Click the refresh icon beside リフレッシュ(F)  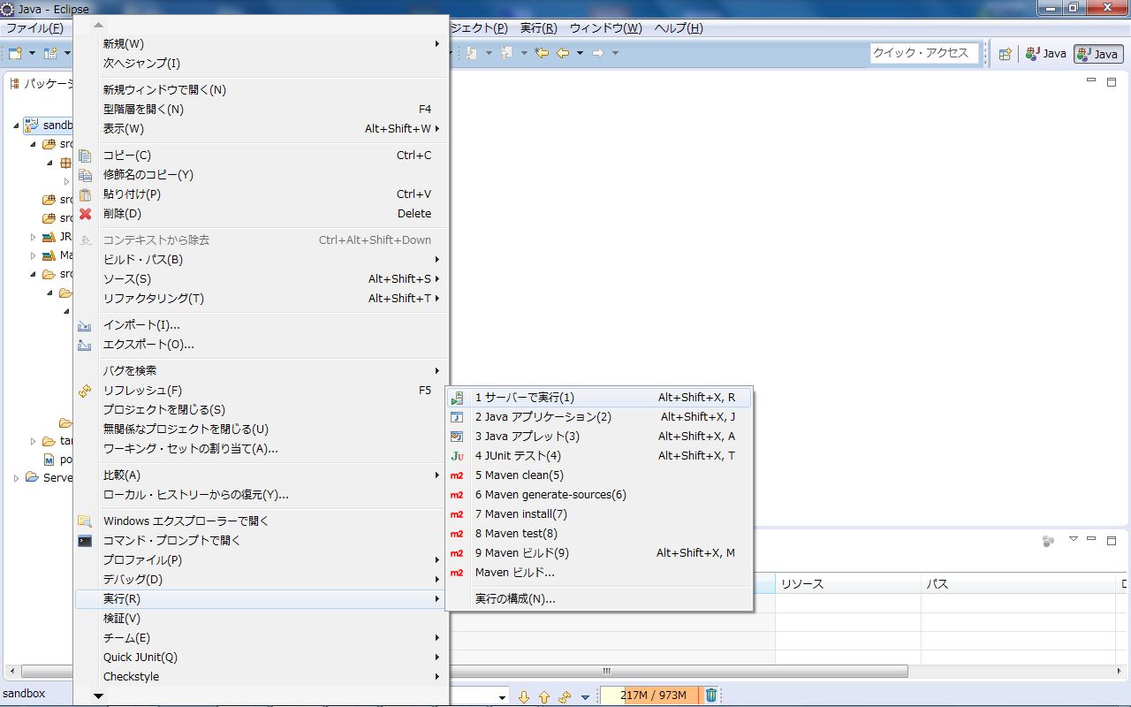[85, 391]
